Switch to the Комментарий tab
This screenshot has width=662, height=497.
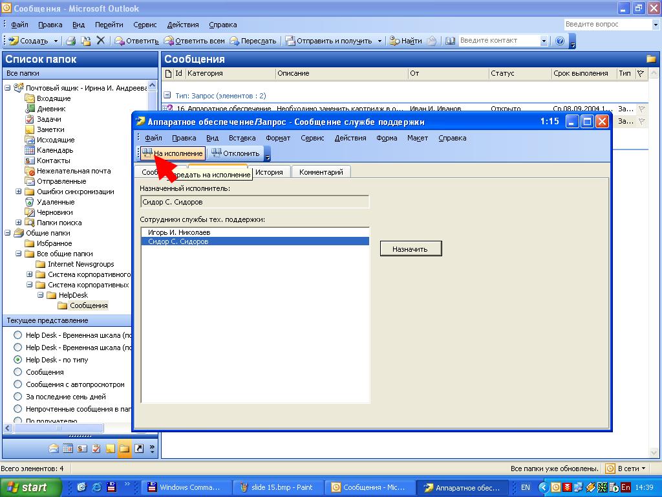321,172
